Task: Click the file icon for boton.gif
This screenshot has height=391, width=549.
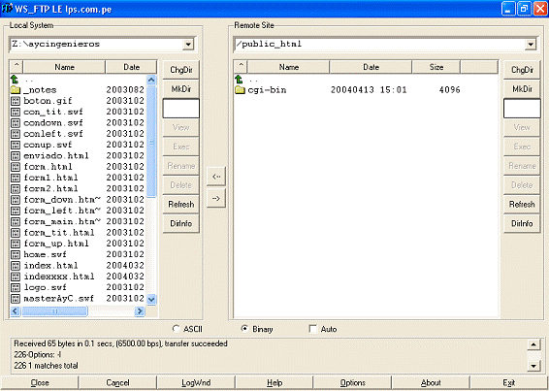Action: click(x=16, y=101)
